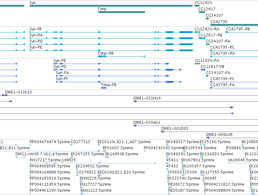This screenshot has height=195, width=258.
Task: Click the RP004388804.5prime EST label
Action: [224, 190]
